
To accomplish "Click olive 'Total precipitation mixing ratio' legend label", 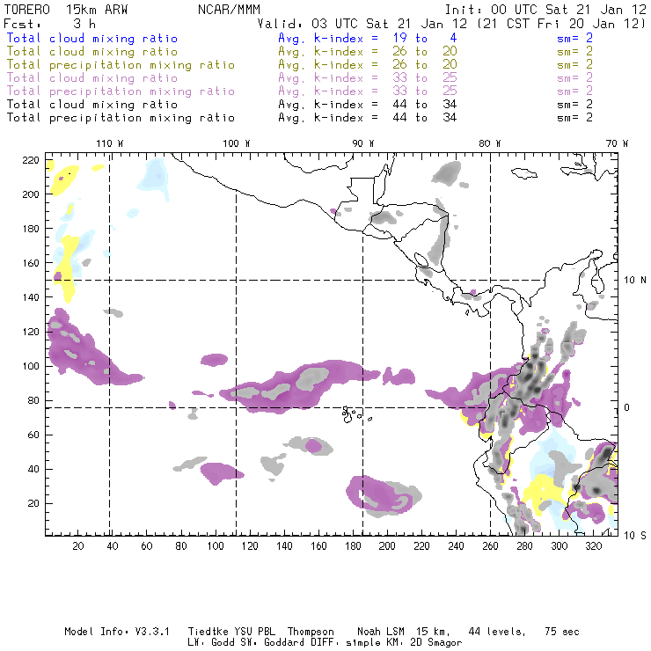I will 121,65.
